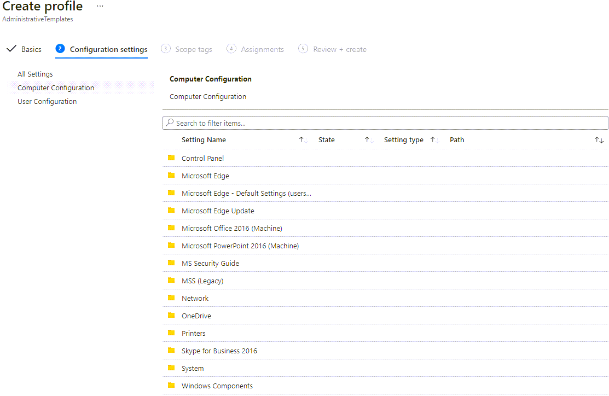
Task: Click the State column header
Action: pyautogui.click(x=326, y=140)
